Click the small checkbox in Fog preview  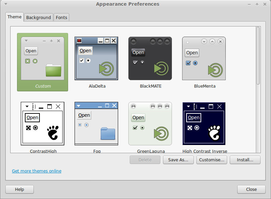80,125
